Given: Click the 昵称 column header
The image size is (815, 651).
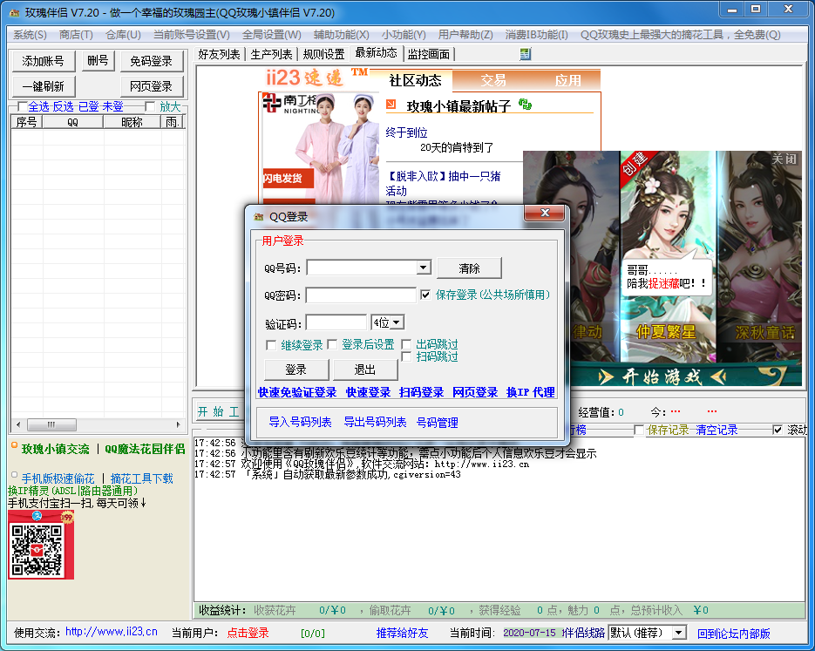Looking at the screenshot, I should (x=132, y=122).
